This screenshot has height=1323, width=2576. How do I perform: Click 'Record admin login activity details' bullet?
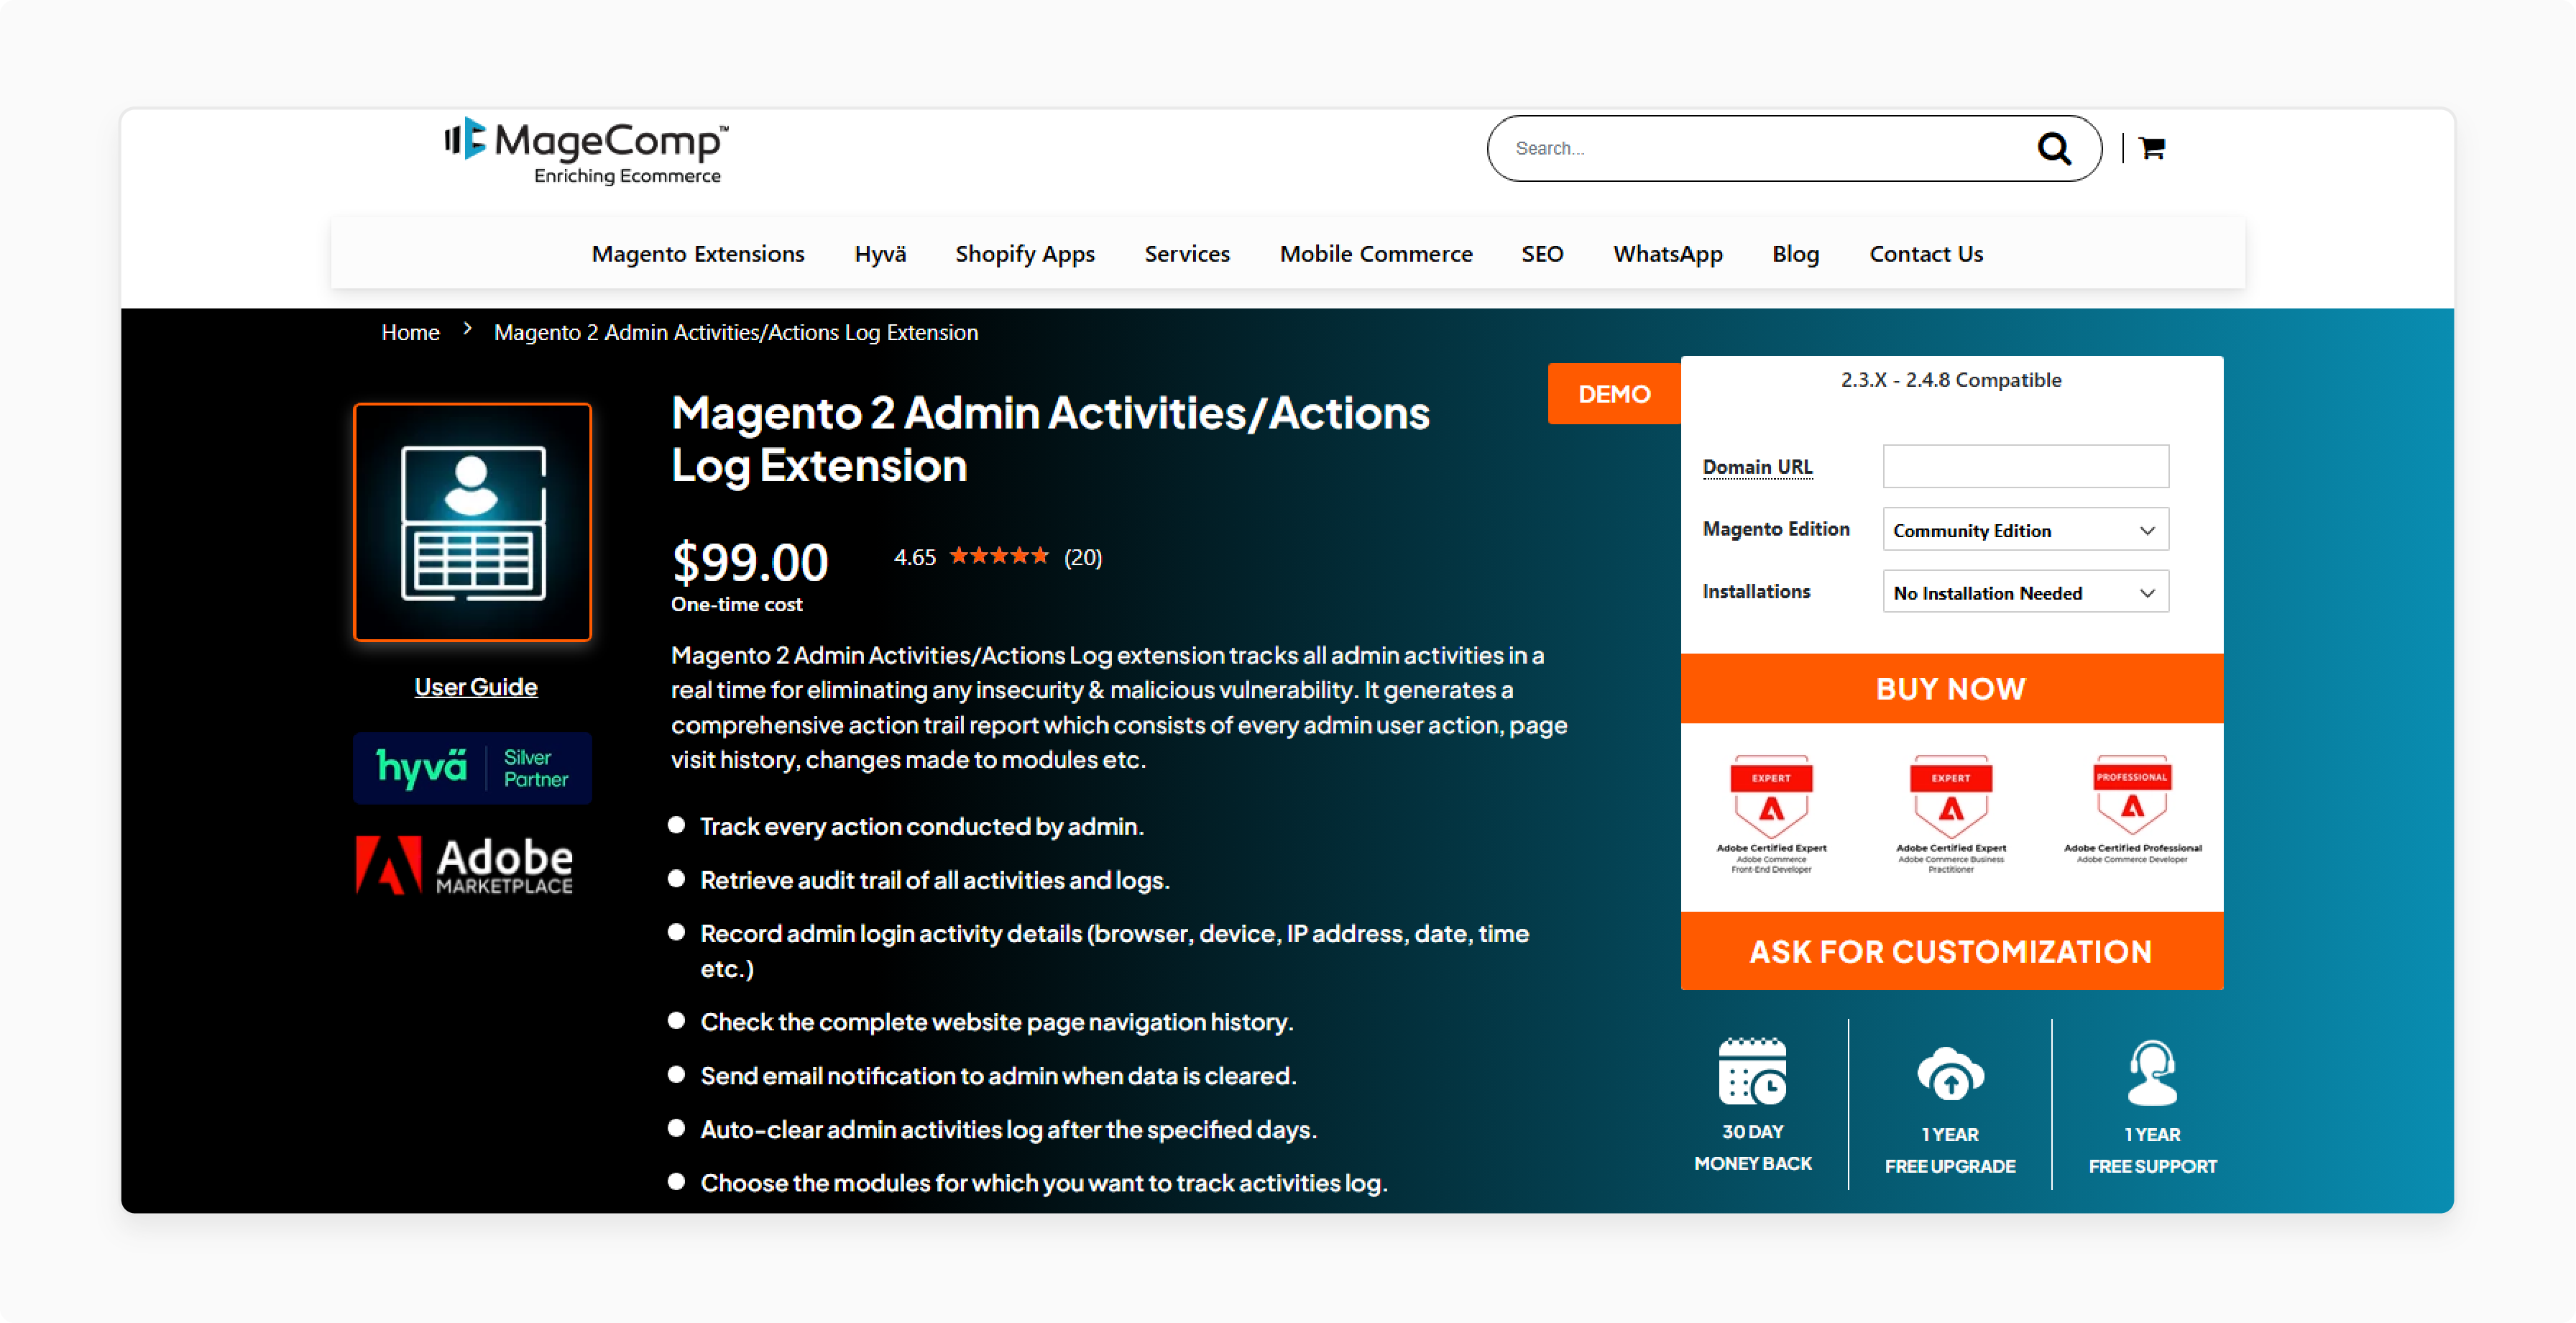1114,951
